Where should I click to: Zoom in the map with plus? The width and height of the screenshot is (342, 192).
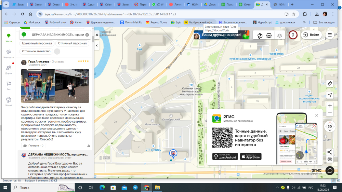(330, 106)
